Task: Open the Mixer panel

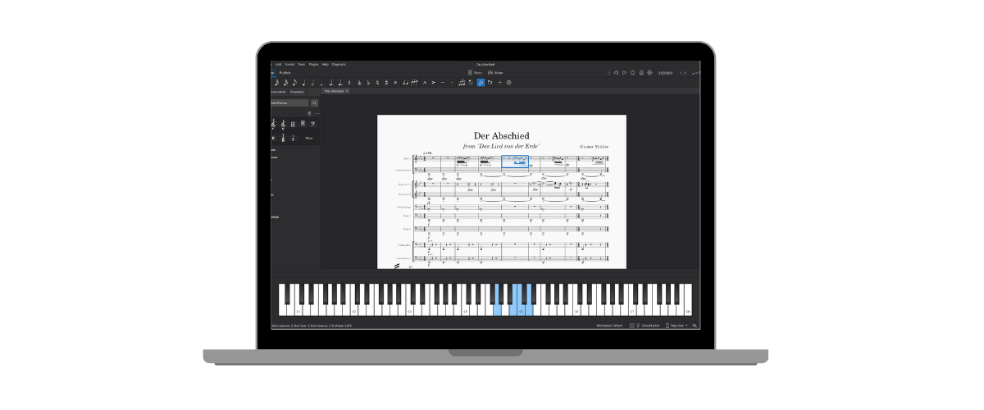Action: (x=494, y=73)
